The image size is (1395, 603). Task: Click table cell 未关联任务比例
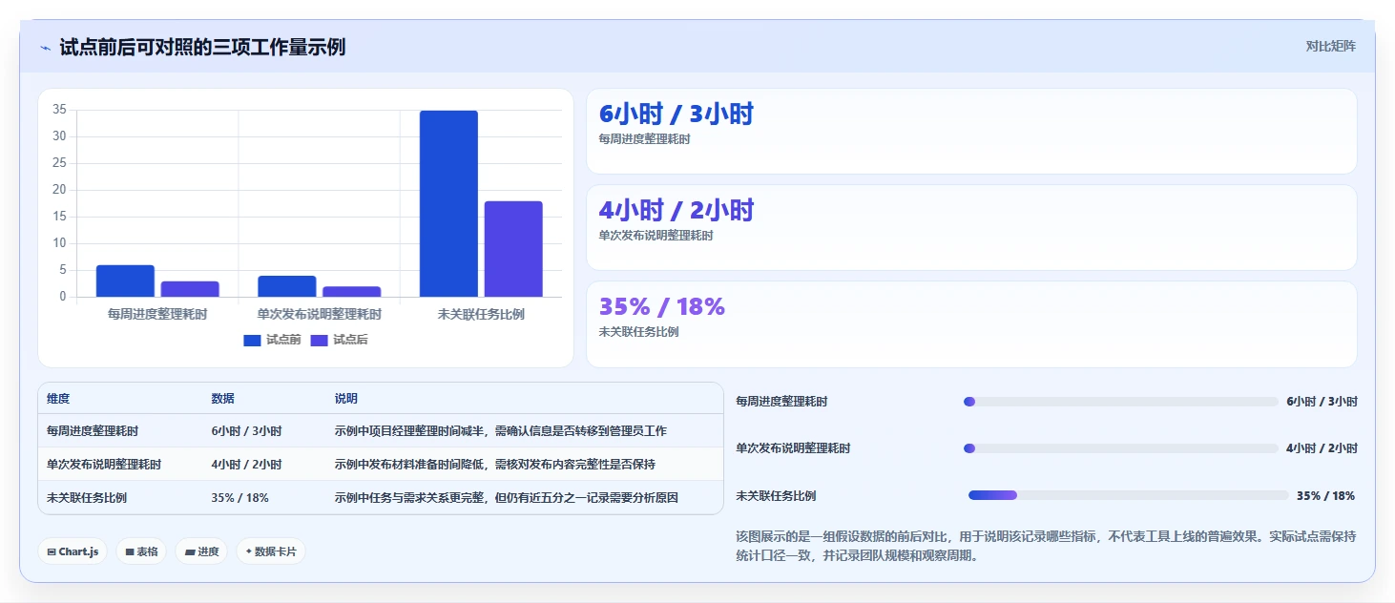point(87,498)
